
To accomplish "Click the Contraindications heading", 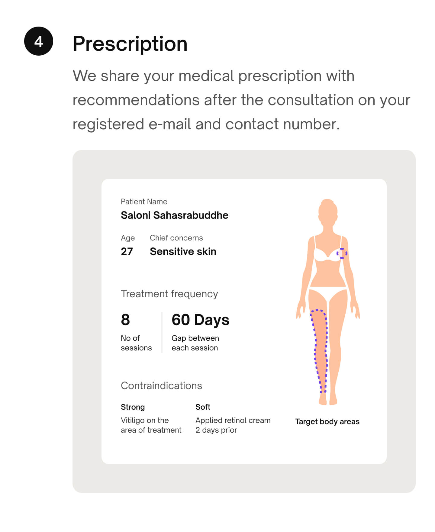I will coord(161,385).
